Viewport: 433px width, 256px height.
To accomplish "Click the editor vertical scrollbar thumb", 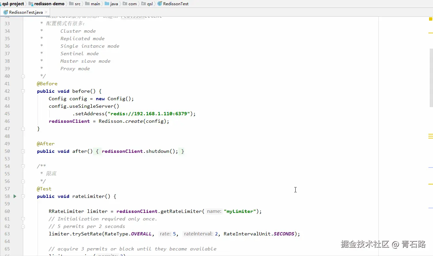I will pyautogui.click(x=431, y=78).
